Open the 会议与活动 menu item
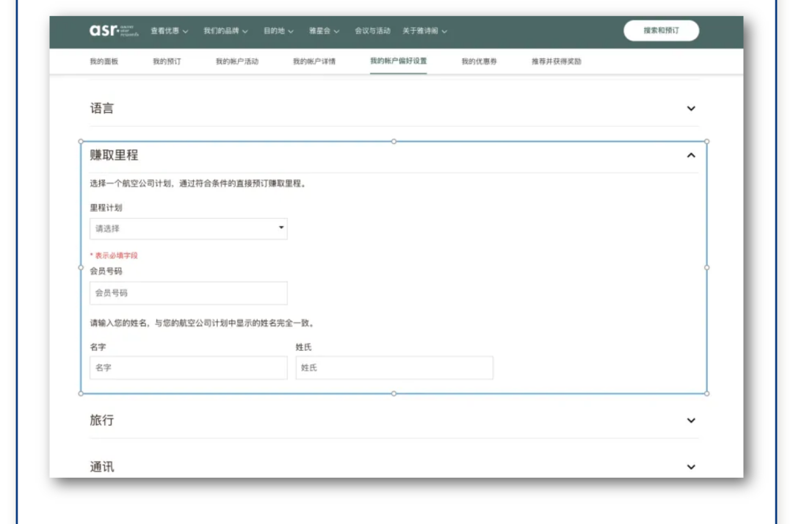 pos(372,31)
